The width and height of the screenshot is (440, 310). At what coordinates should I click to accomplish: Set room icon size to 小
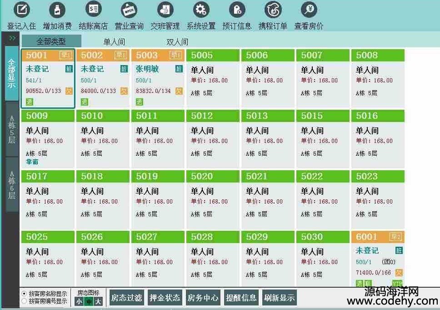pyautogui.click(x=79, y=301)
